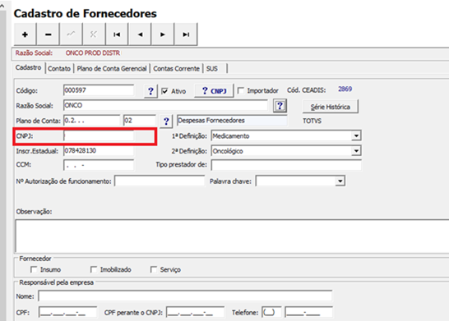Confirm edit with checkmark toolbar icon
449x321 pixels.
tap(71, 34)
